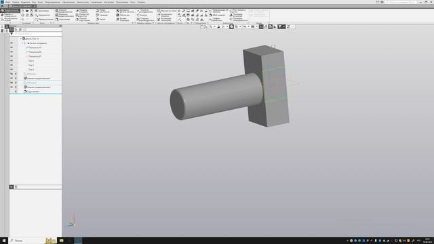This screenshot has height=244, width=434.
Task: Open the Управление menu
Action: [96, 2]
